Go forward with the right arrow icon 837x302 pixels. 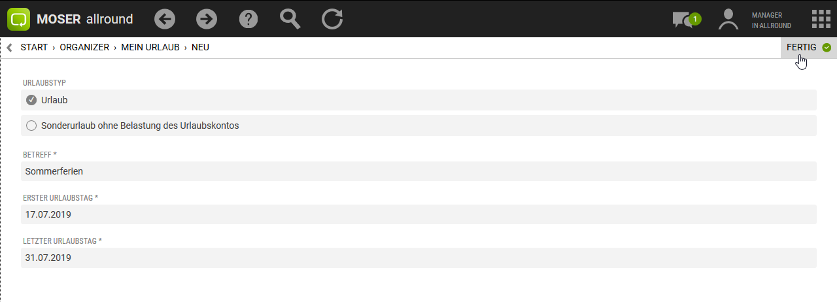207,20
